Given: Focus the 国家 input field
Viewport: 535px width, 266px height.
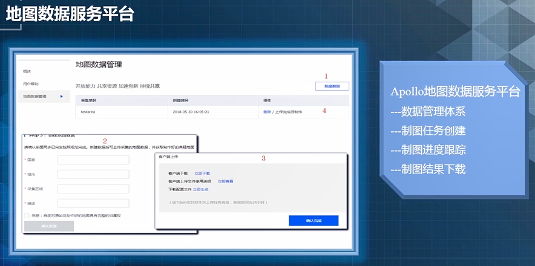Looking at the screenshot, I should [93, 160].
